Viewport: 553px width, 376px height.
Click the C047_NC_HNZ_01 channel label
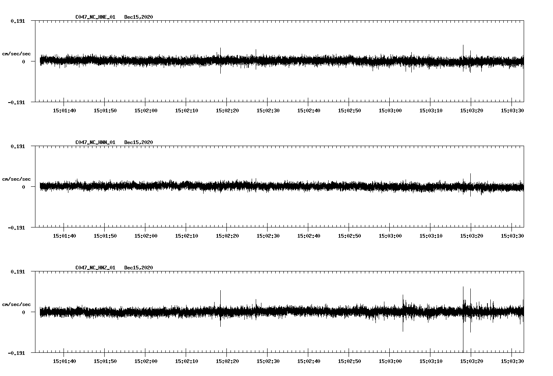click(x=94, y=267)
